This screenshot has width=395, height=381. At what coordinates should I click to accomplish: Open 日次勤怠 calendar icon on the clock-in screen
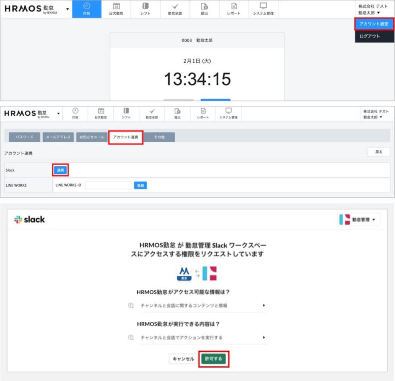click(116, 6)
